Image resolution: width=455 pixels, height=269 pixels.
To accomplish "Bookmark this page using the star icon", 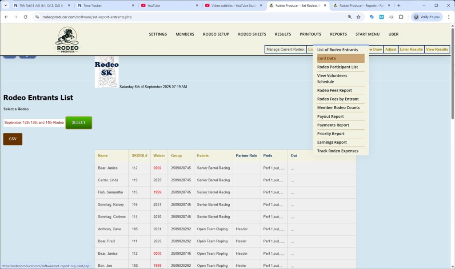I will click(359, 16).
